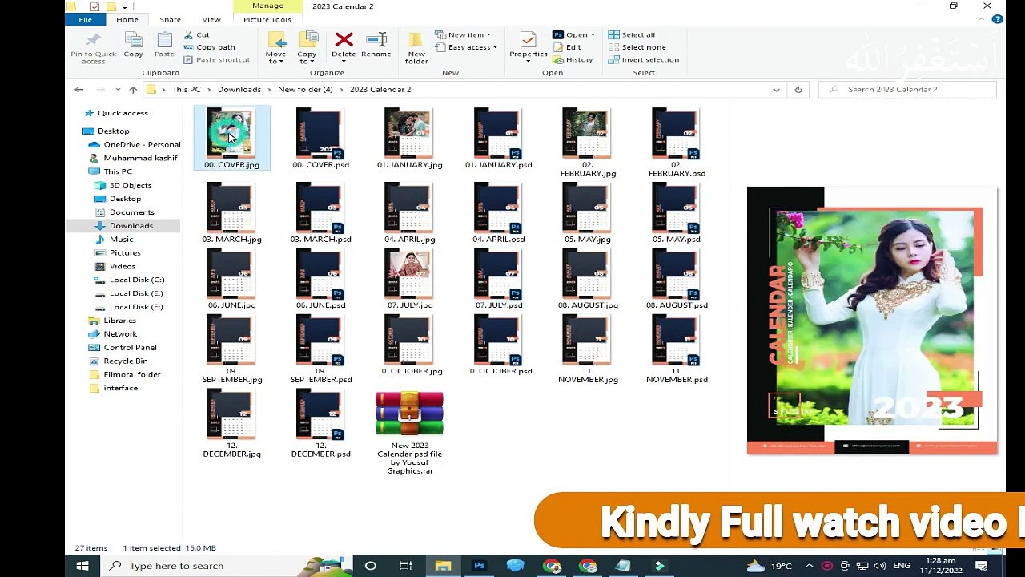Select the 12. DECEMBER.psd file
Viewport: 1025px width, 577px height.
(x=320, y=423)
